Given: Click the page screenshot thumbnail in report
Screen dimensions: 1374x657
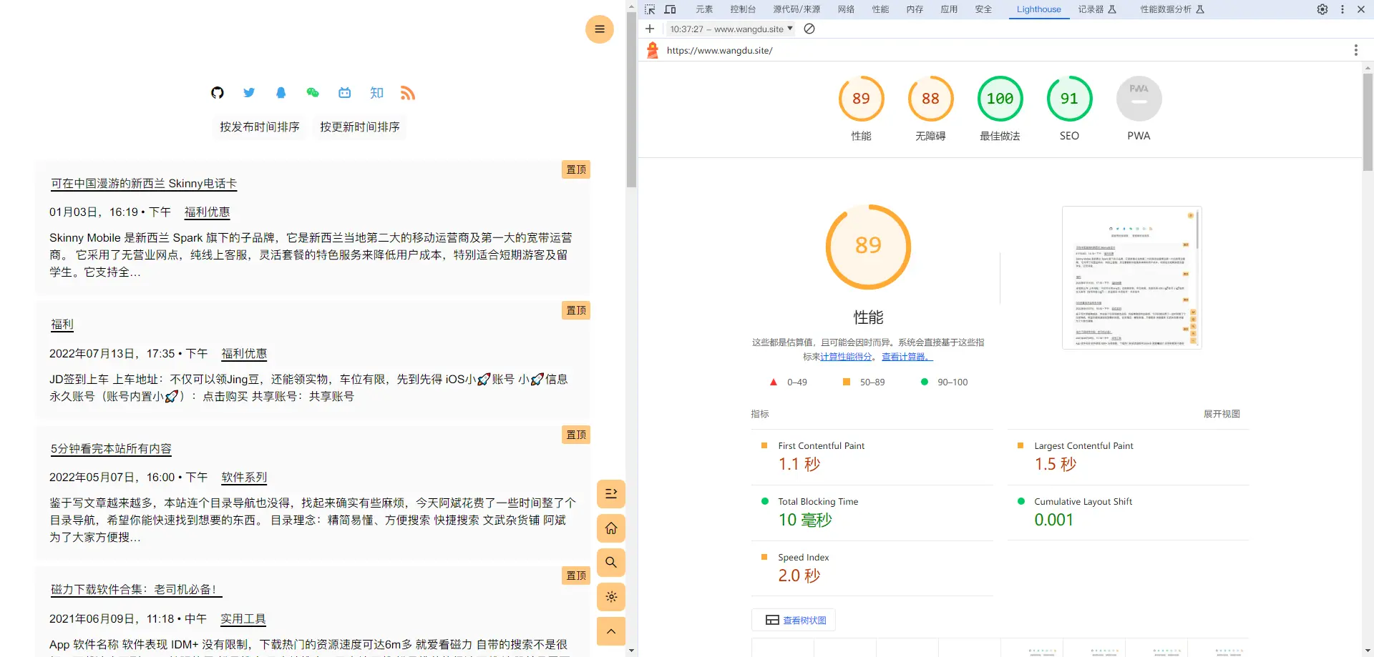Looking at the screenshot, I should click(x=1131, y=277).
